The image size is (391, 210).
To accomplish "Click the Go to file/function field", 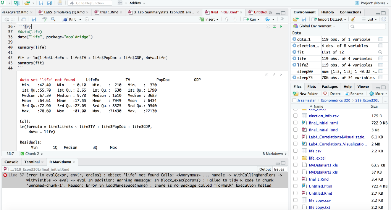I will point(90,3).
